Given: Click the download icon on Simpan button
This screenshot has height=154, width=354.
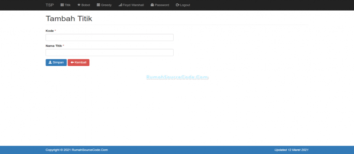Looking at the screenshot, I should [50, 62].
